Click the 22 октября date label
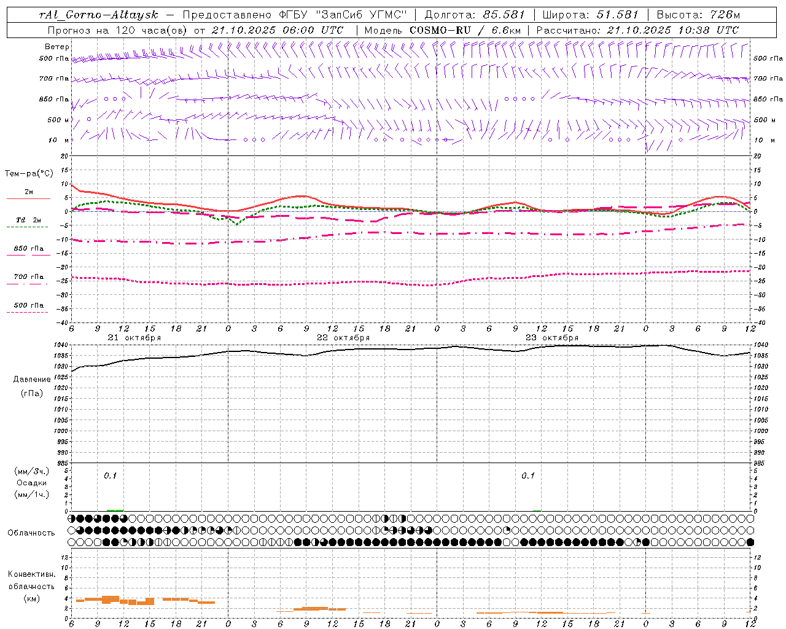This screenshot has width=786, height=629. point(343,338)
